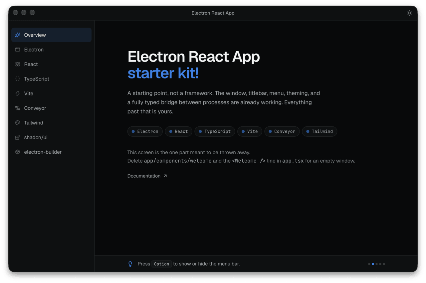Click the "Option" key badge
Image resolution: width=426 pixels, height=283 pixels.
click(x=162, y=264)
